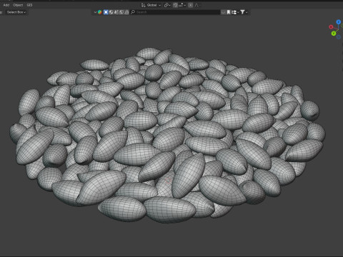The height and width of the screenshot is (257, 343).
Task: Open the editor type dropdown arrow
Action: coord(95,12)
